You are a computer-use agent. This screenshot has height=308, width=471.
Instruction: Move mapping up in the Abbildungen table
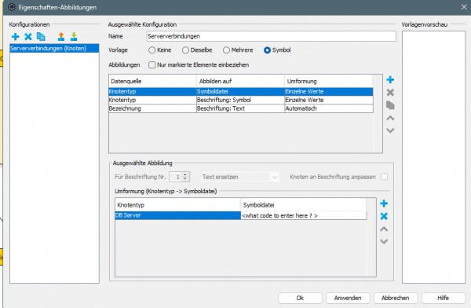pyautogui.click(x=390, y=118)
